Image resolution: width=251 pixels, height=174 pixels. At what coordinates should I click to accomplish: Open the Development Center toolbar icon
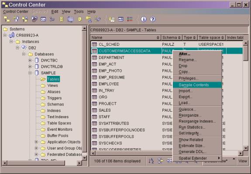click(x=97, y=19)
